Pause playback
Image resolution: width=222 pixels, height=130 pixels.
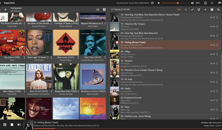5,125
